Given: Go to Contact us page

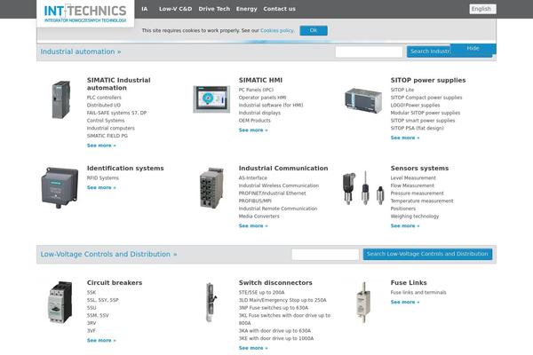Looking at the screenshot, I should tap(280, 9).
